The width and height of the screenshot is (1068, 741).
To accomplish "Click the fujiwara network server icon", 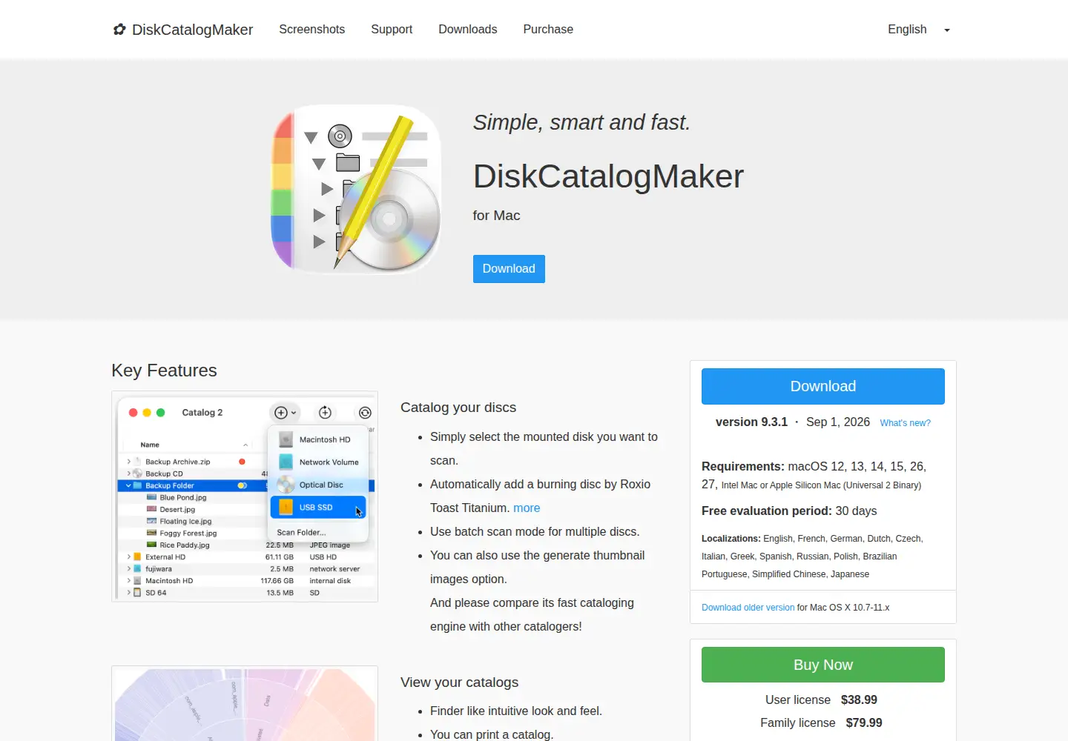I will 137,569.
